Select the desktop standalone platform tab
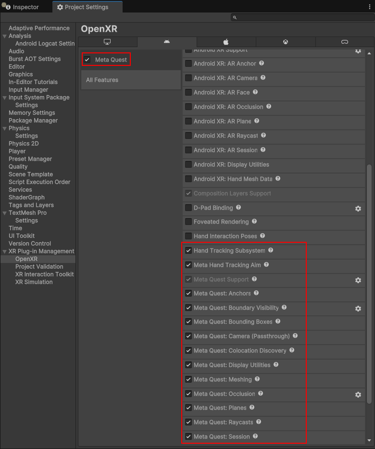The height and width of the screenshot is (449, 375). click(107, 42)
